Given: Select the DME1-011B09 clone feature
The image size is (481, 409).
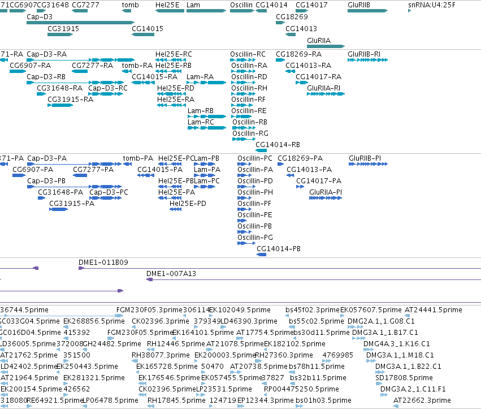Looking at the screenshot, I should (x=280, y=268).
